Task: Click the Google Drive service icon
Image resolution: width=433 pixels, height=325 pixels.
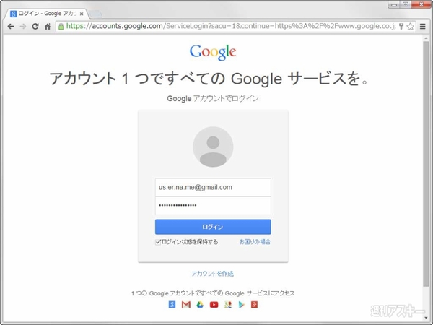Action: point(200,305)
